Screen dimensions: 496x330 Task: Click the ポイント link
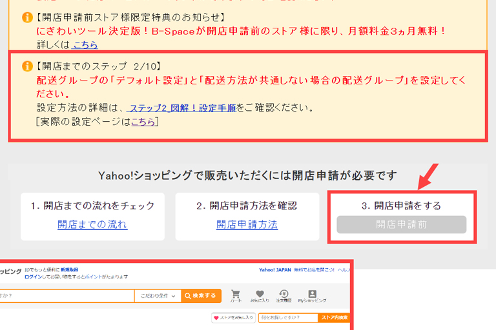(x=93, y=277)
